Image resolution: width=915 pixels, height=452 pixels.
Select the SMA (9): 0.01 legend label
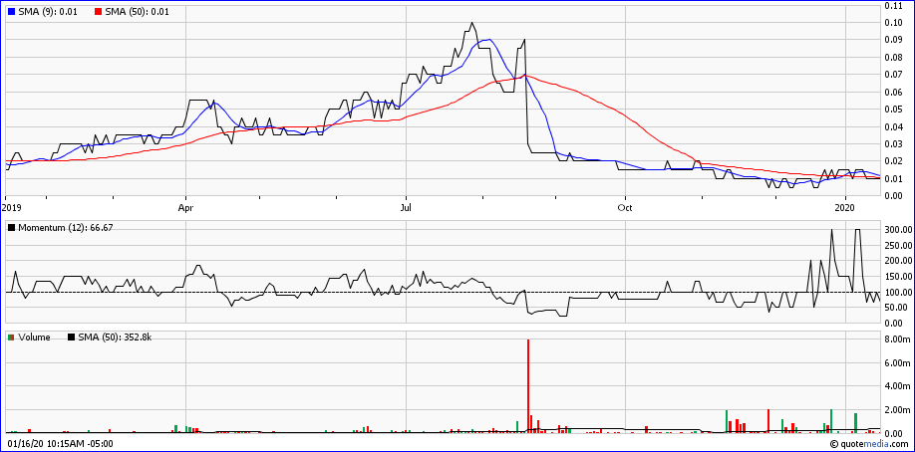51,11
